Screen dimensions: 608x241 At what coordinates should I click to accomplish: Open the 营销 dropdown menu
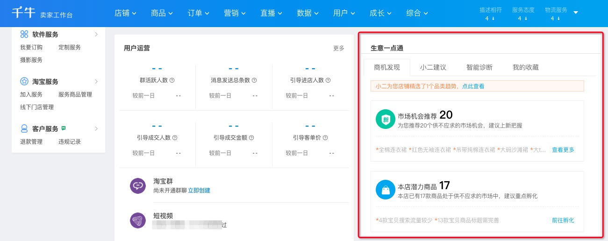tap(235, 13)
